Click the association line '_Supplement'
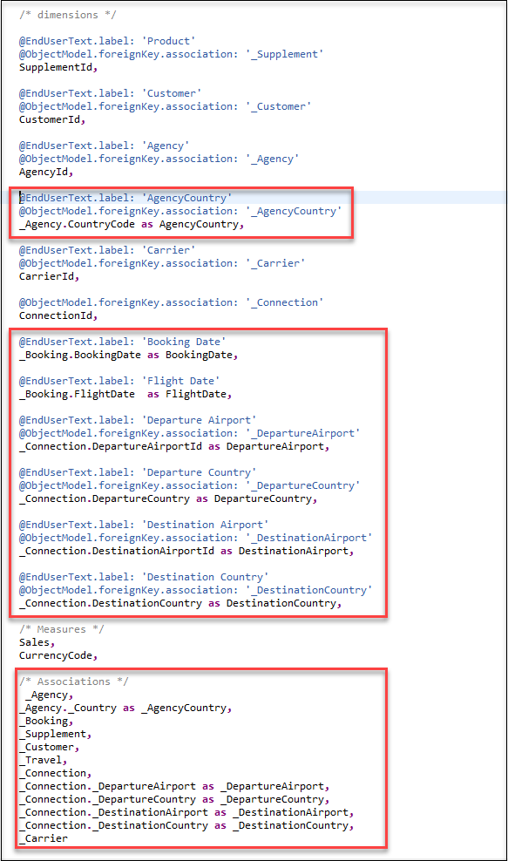 [x=172, y=54]
